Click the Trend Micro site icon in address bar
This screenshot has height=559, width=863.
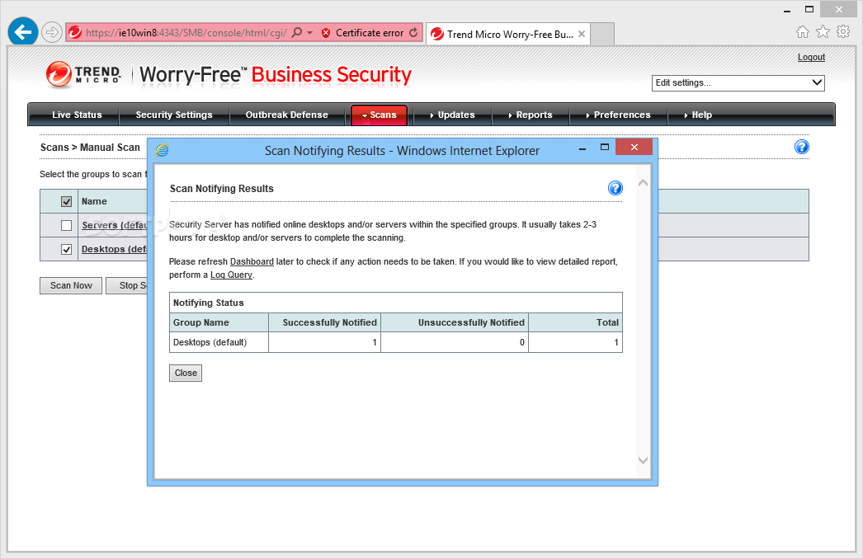point(75,33)
